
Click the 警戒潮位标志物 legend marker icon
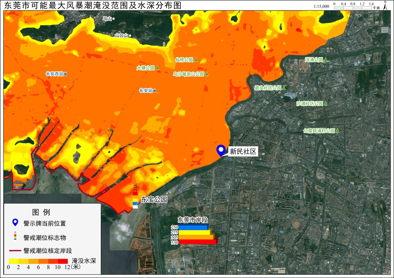[x=15, y=236]
